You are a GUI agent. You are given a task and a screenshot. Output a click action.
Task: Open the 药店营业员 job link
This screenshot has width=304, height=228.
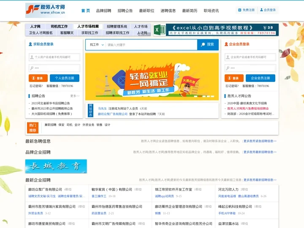pos(99,213)
